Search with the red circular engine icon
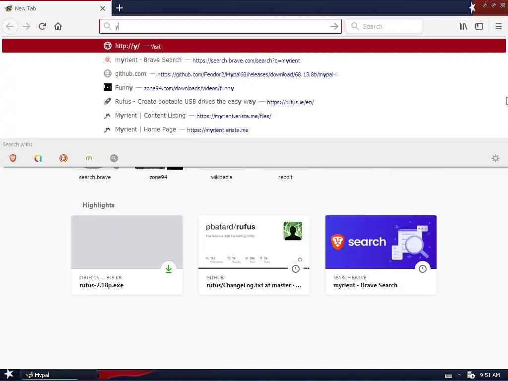The width and height of the screenshot is (508, 381). 63,158
